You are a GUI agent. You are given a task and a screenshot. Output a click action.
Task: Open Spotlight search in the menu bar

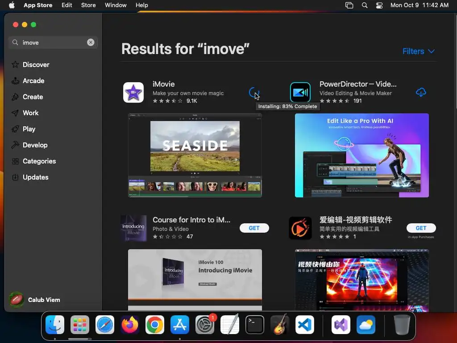click(x=364, y=5)
